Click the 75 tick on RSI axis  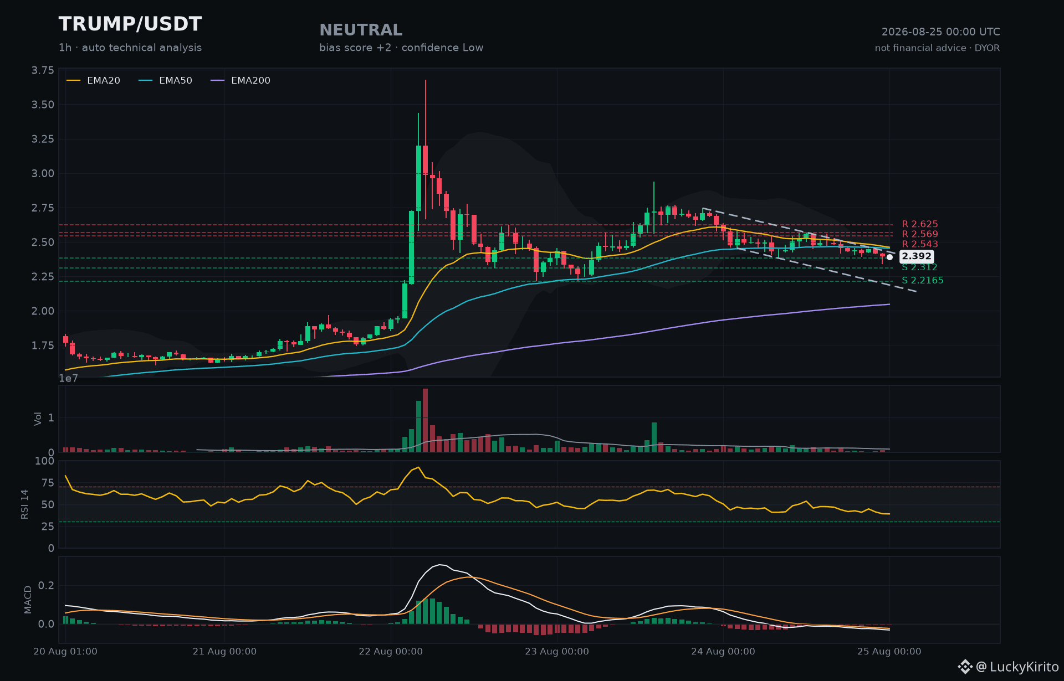click(48, 483)
